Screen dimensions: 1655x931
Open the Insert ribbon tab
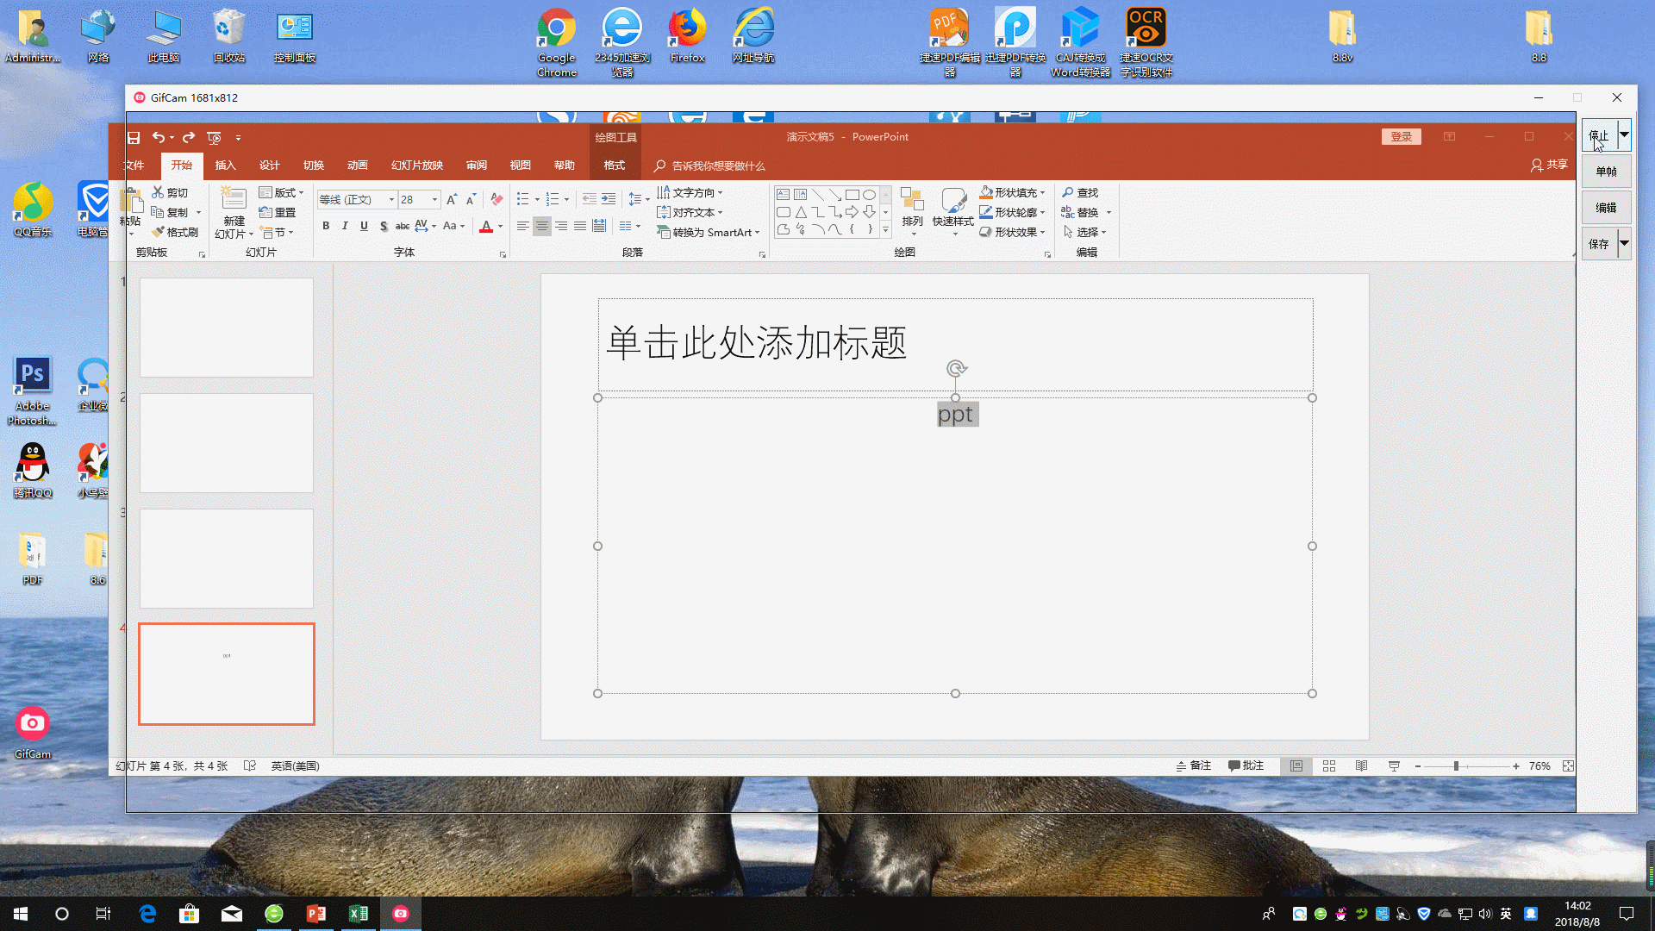click(225, 166)
